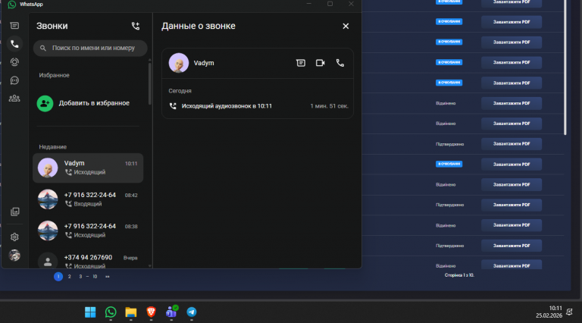Open the notifications bell in system tray

569,312
